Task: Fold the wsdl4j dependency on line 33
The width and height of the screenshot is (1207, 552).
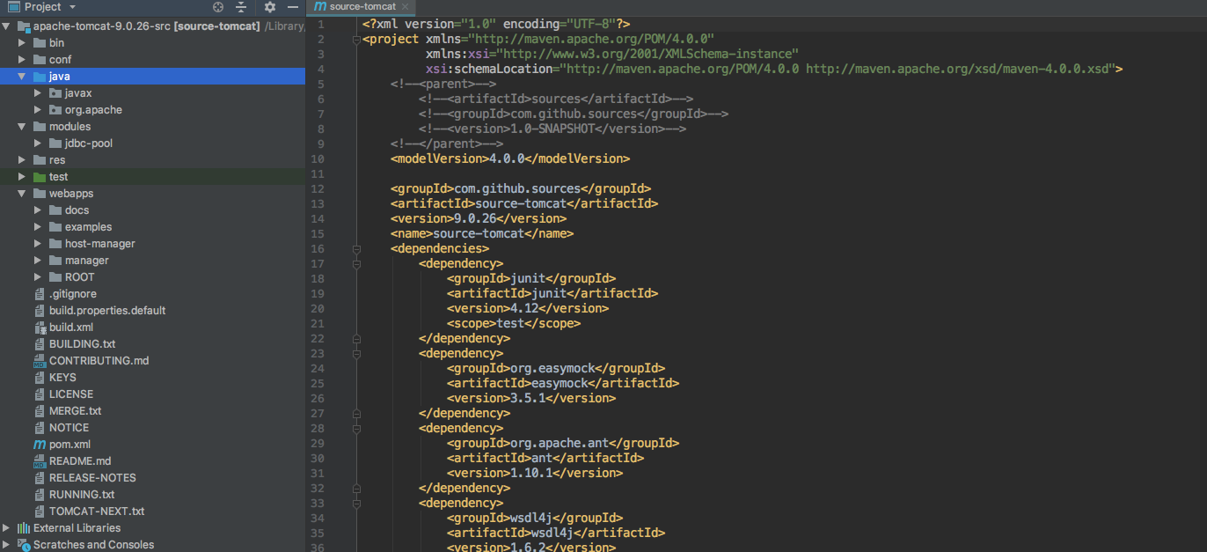Action: (x=355, y=504)
